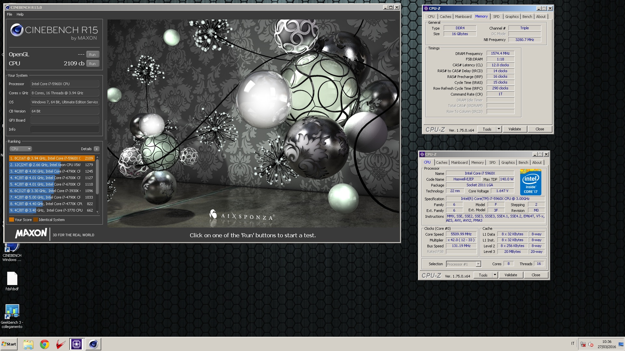Open About tab in Memory CPU-Z window
Viewport: 625px width, 351px height.
541,17
